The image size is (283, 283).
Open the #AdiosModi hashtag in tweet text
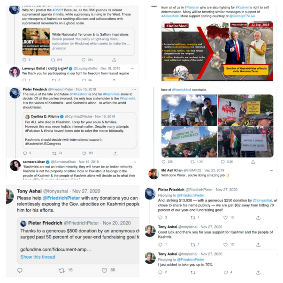pos(170,16)
